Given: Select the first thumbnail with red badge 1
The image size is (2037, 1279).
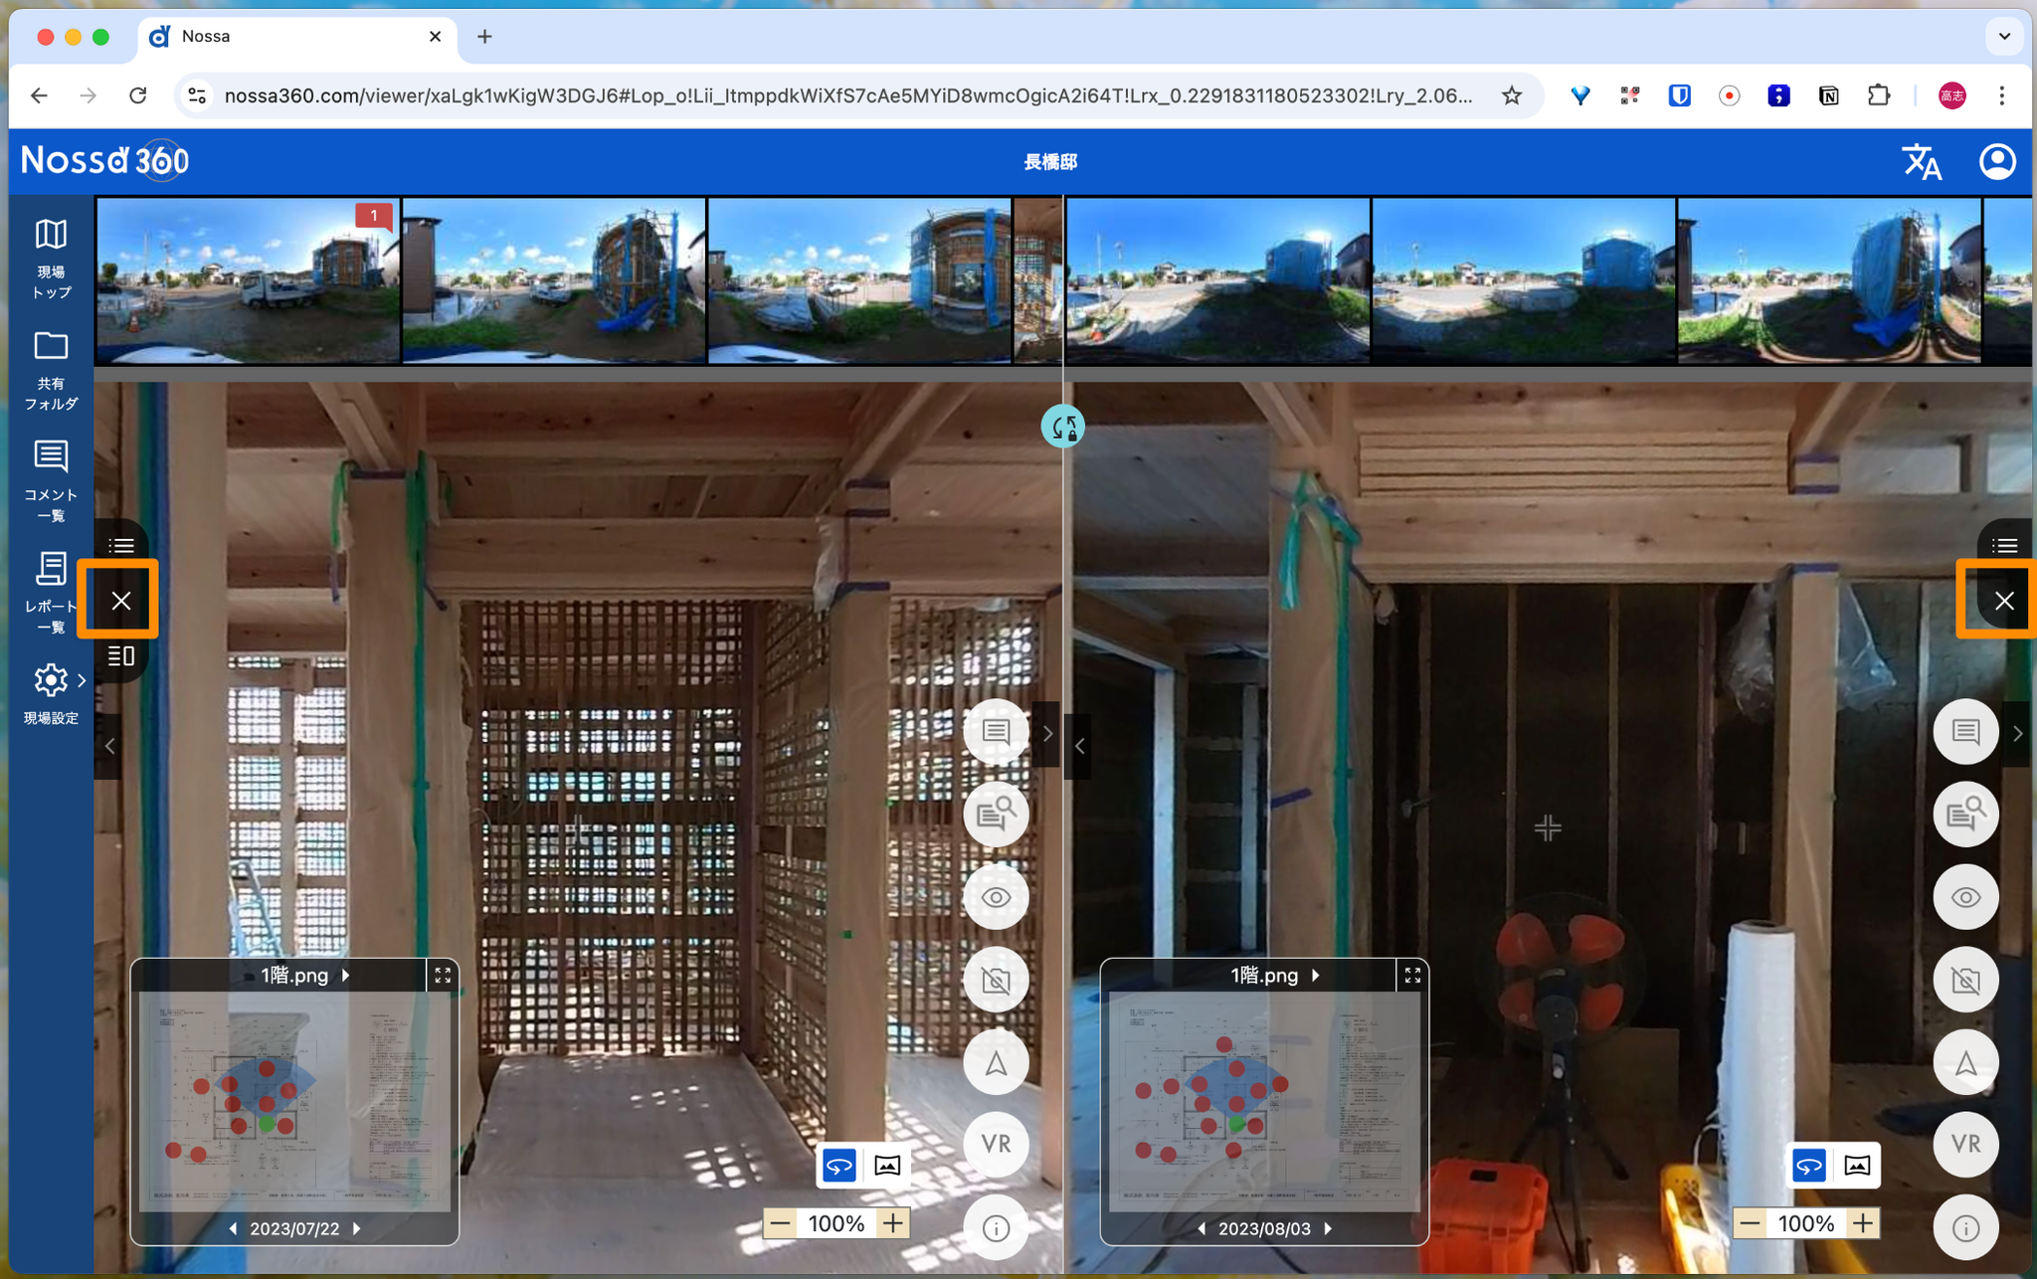Looking at the screenshot, I should click(248, 280).
